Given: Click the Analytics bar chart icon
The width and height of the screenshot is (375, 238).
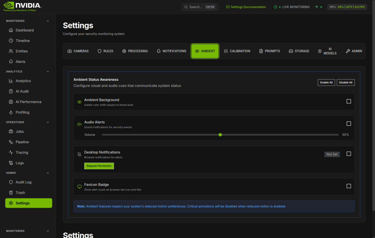Looking at the screenshot, I should point(11,81).
